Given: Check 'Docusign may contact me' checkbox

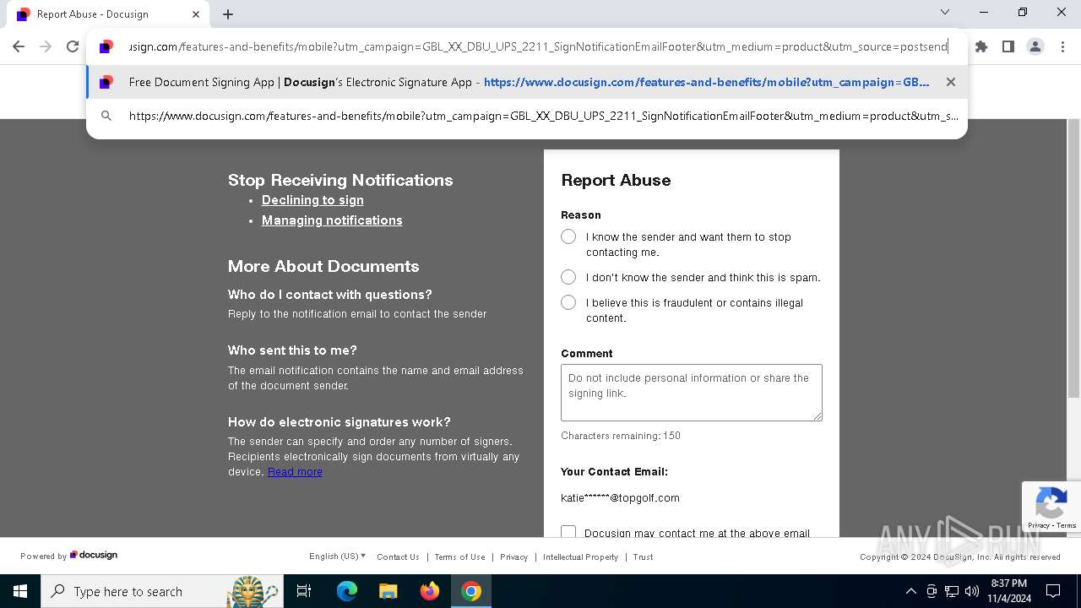Looking at the screenshot, I should click(568, 532).
